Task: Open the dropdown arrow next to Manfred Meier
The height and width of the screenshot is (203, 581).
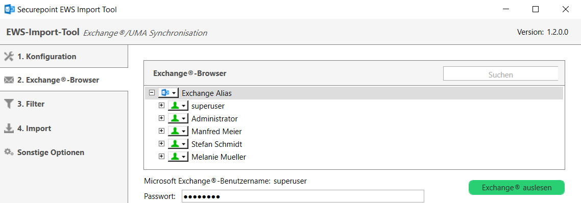Action: tap(183, 132)
